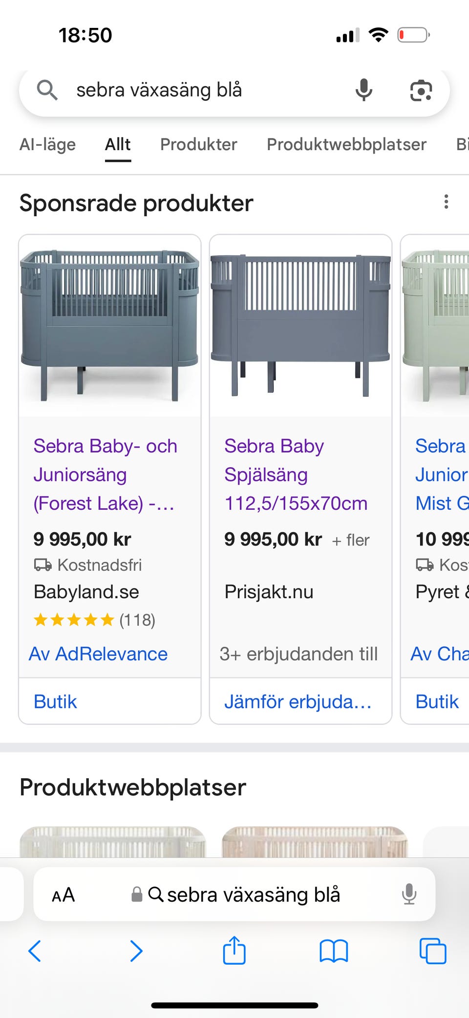Viewport: 469px width, 1018px height.
Task: Tap Safari forward arrow
Action: [x=136, y=951]
